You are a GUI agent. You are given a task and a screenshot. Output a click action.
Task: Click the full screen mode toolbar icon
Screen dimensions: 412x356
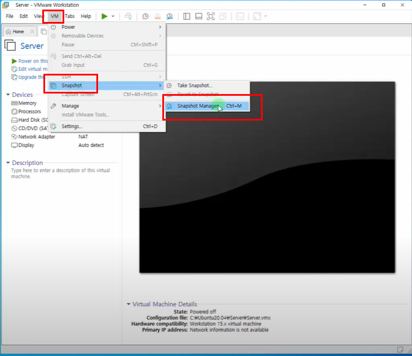click(x=211, y=16)
